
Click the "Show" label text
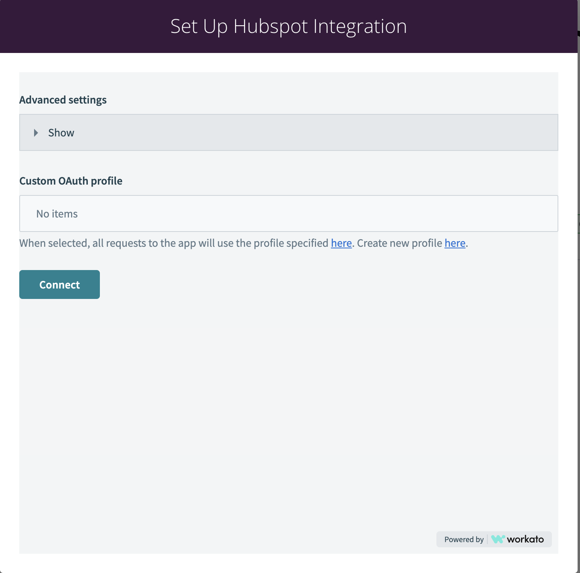(x=61, y=133)
